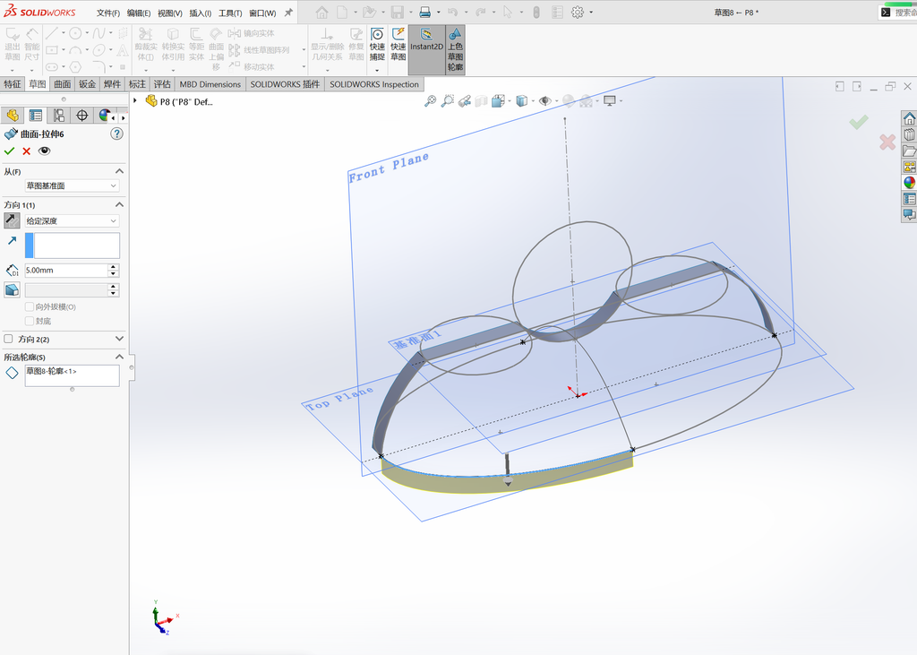Cancel the feature with red X
Viewport: 917px width, 655px height.
coord(26,151)
